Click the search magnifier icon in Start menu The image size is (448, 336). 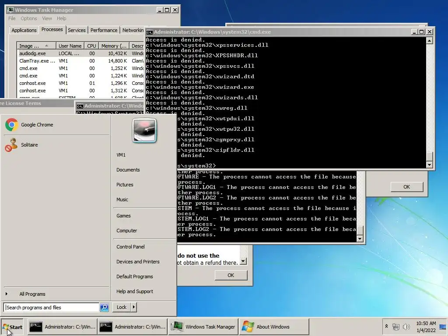pyautogui.click(x=104, y=308)
